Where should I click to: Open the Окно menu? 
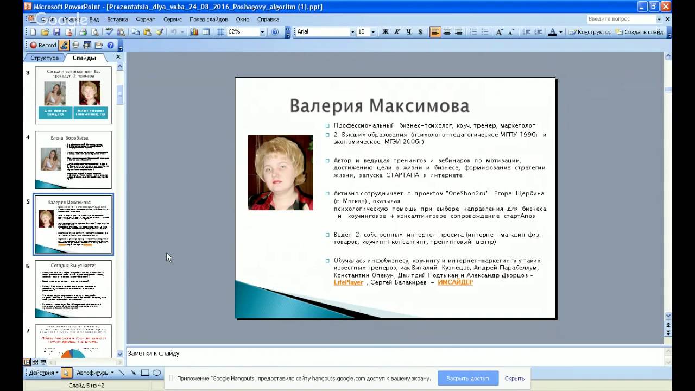[243, 19]
